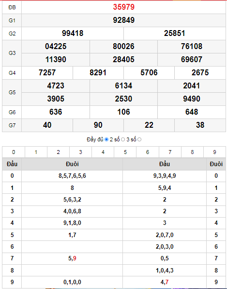The image size is (227, 289).
Task: Select the 2 số radio button
Action: [123, 139]
